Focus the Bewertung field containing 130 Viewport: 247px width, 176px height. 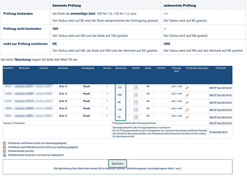click(120, 110)
